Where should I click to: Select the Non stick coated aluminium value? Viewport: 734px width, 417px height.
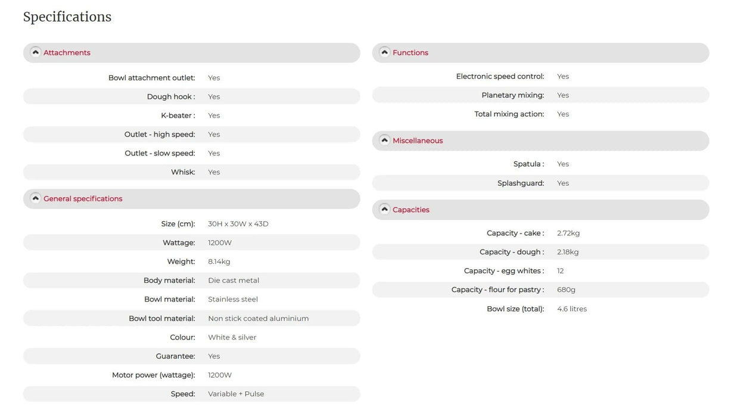pos(258,319)
